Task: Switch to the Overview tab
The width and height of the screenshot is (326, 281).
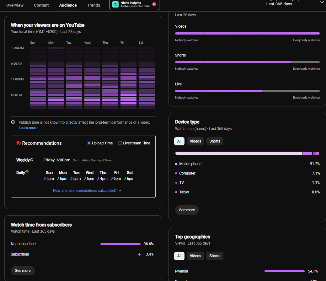Action: 15,5
